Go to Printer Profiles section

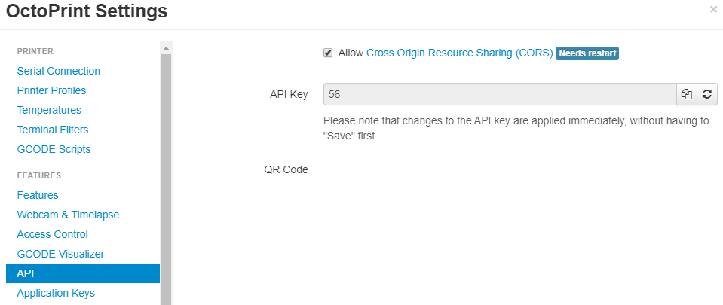click(x=51, y=90)
